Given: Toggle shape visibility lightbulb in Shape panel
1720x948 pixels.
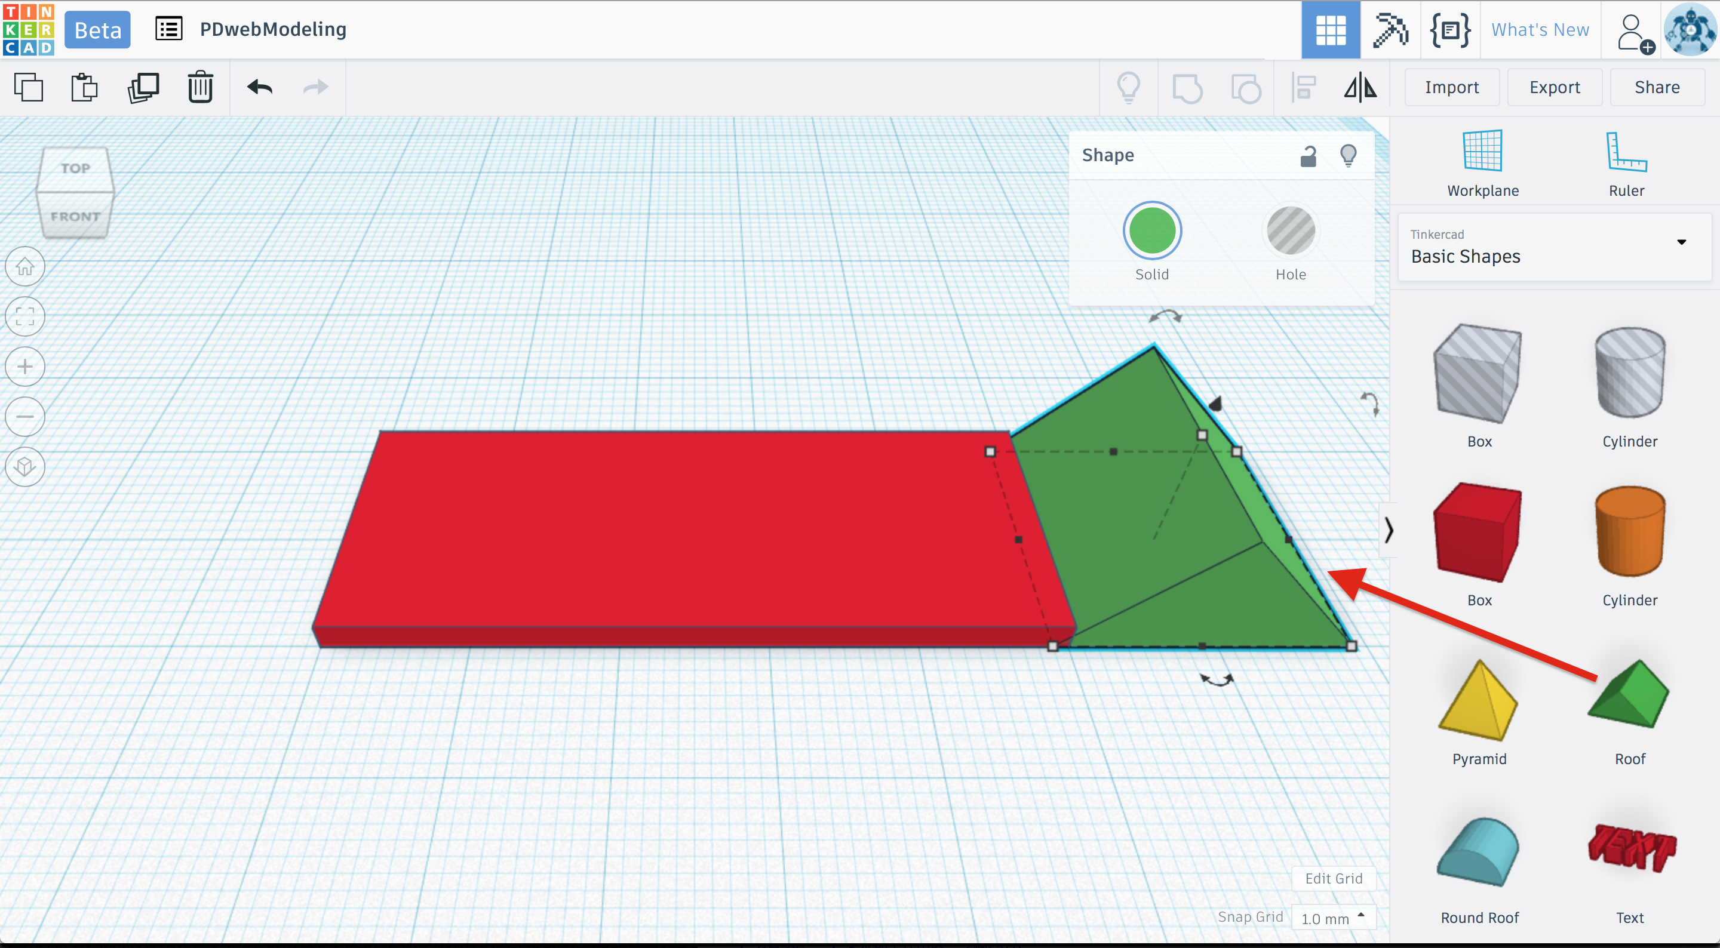Looking at the screenshot, I should coord(1348,156).
